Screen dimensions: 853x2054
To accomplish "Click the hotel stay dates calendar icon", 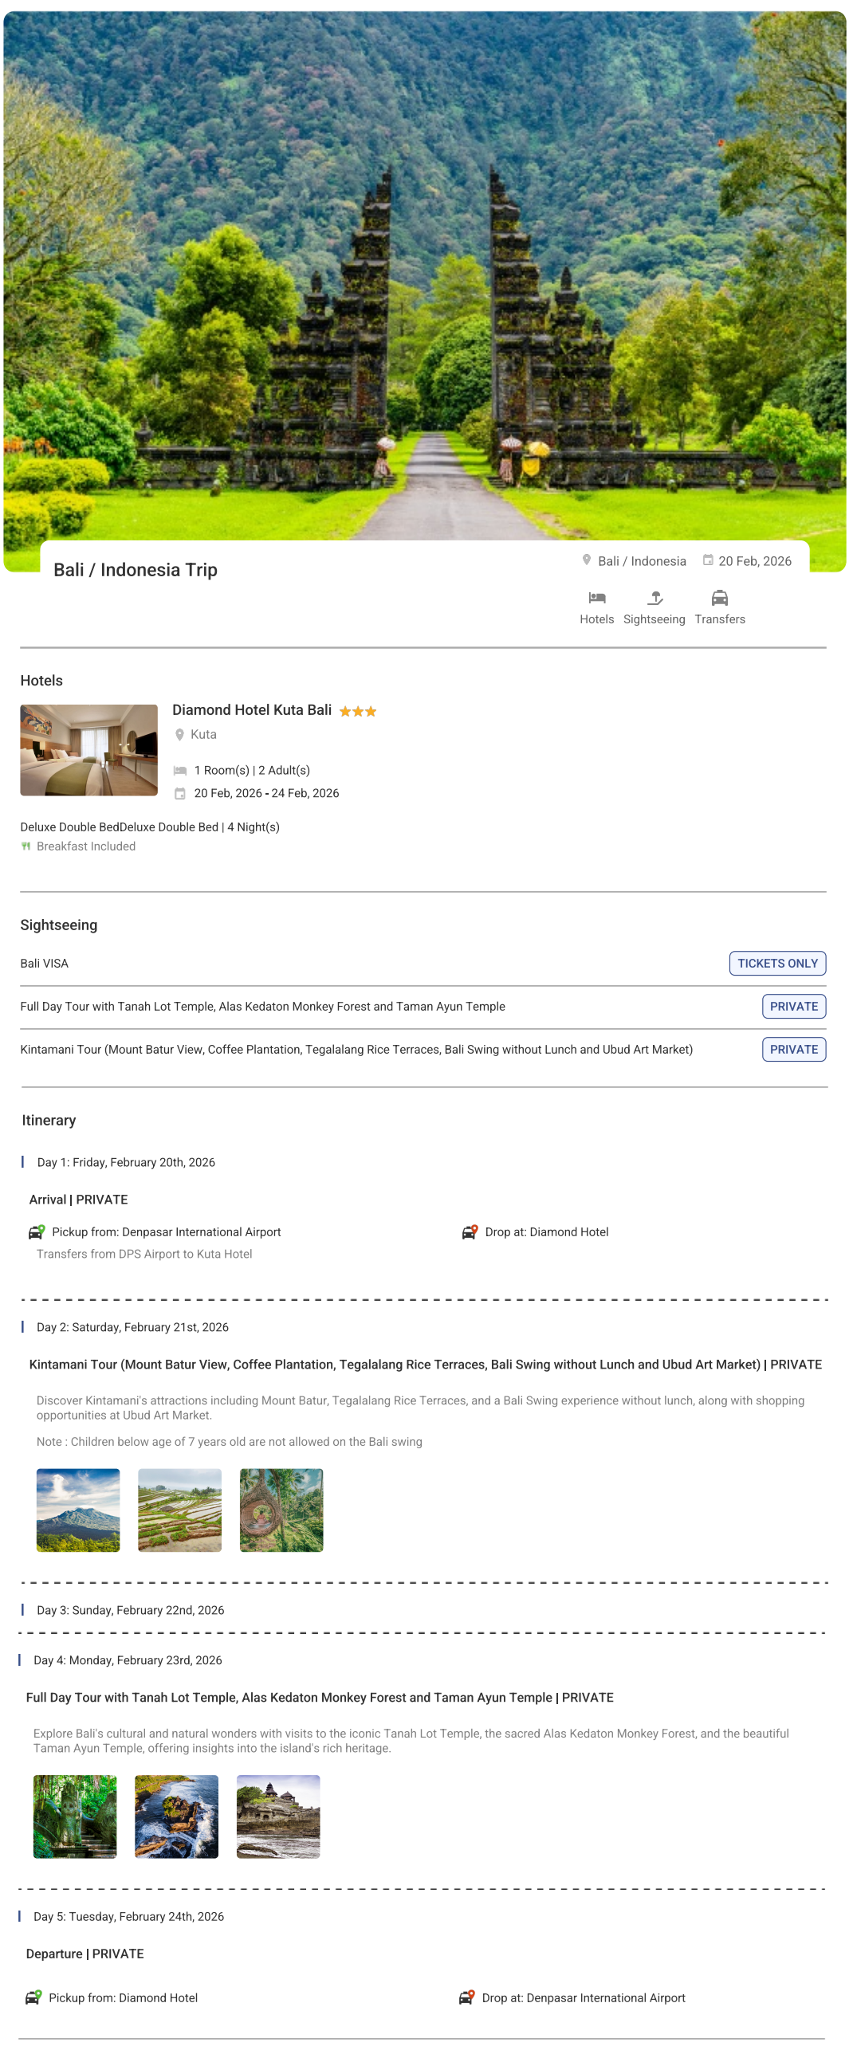I will (180, 793).
